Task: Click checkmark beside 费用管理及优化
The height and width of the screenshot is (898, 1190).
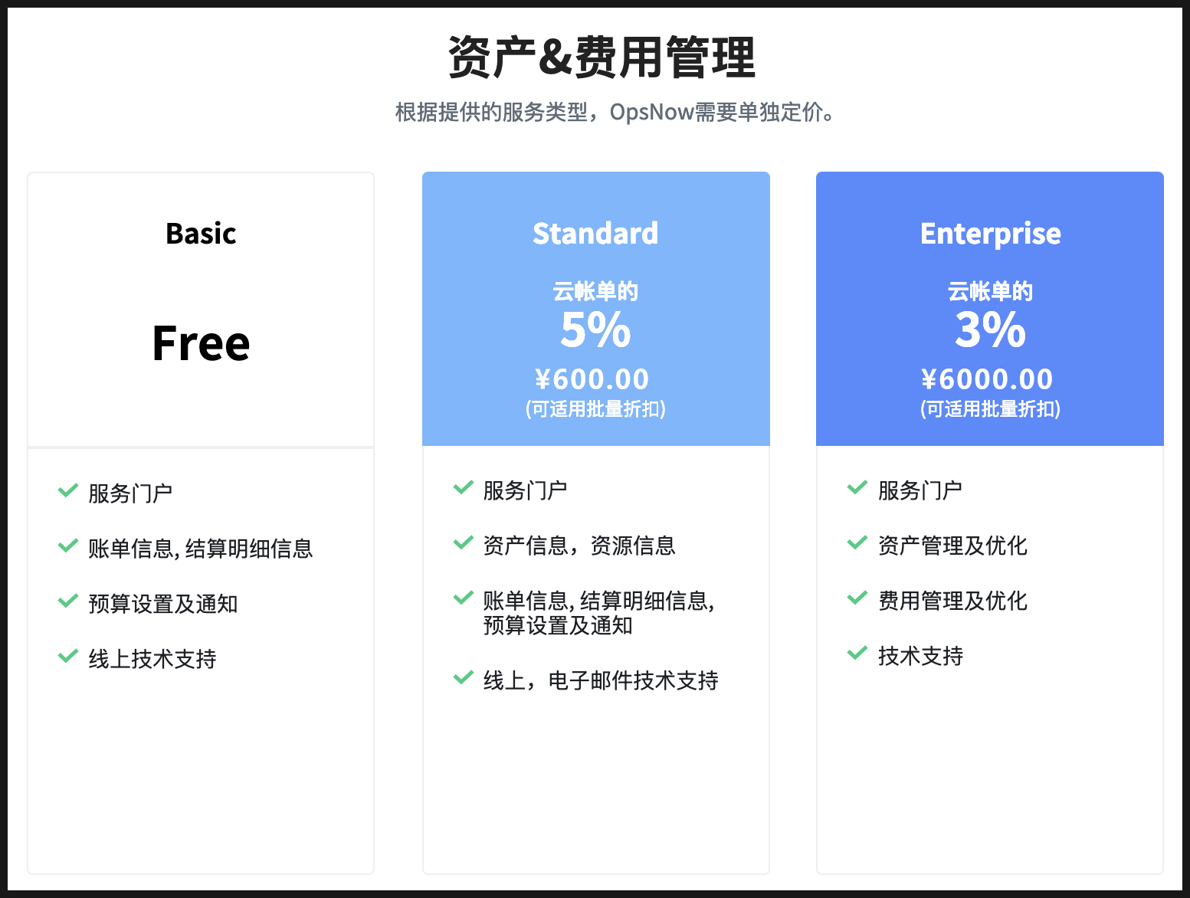Action: (x=857, y=598)
